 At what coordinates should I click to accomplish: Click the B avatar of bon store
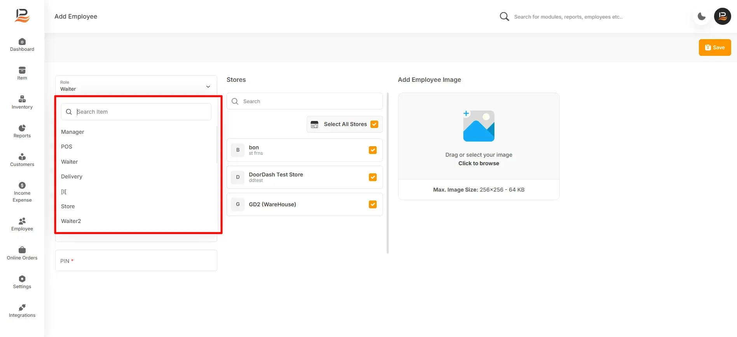click(238, 150)
